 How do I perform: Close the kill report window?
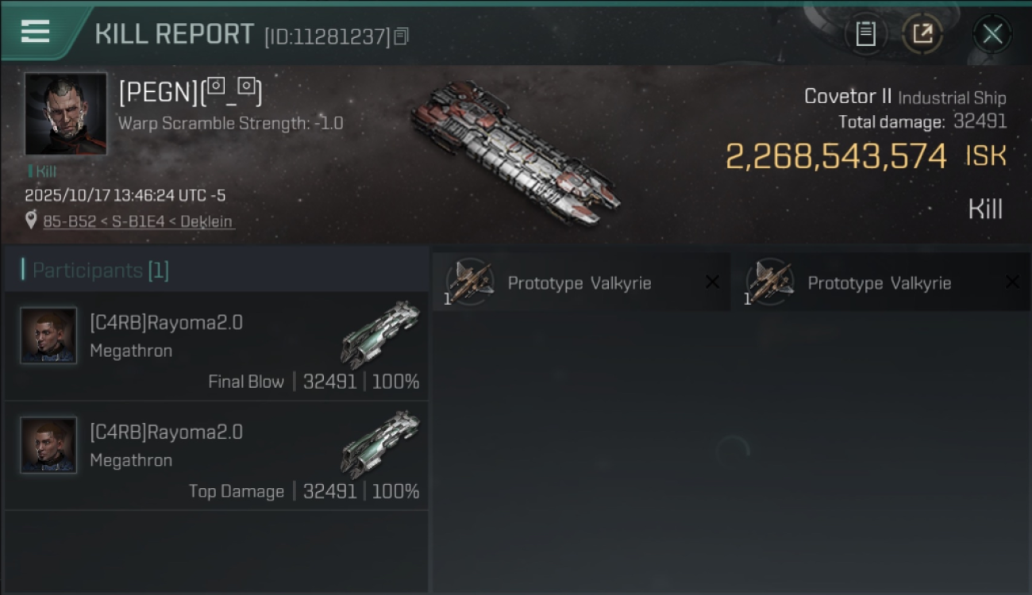point(992,34)
